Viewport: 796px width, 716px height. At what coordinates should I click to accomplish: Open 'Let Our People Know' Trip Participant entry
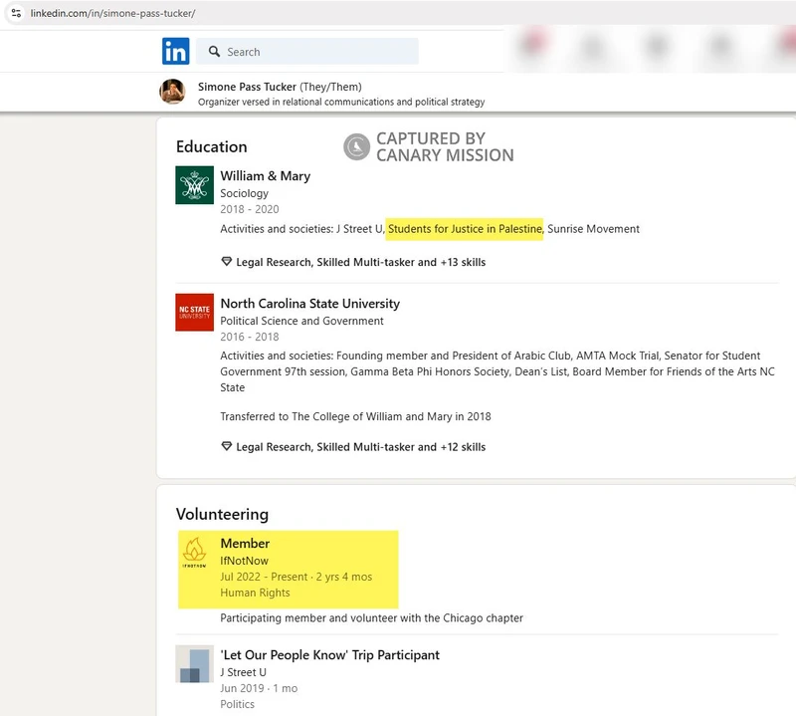(330, 655)
